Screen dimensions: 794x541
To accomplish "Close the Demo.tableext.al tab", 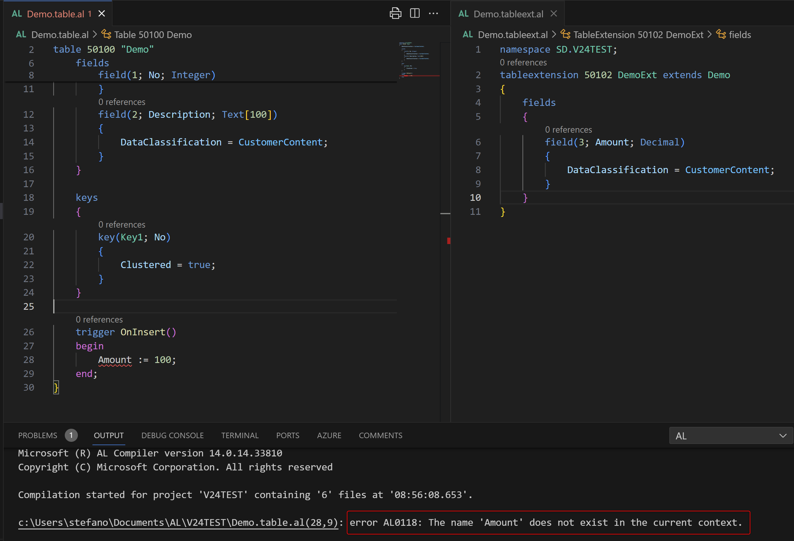I will [553, 14].
